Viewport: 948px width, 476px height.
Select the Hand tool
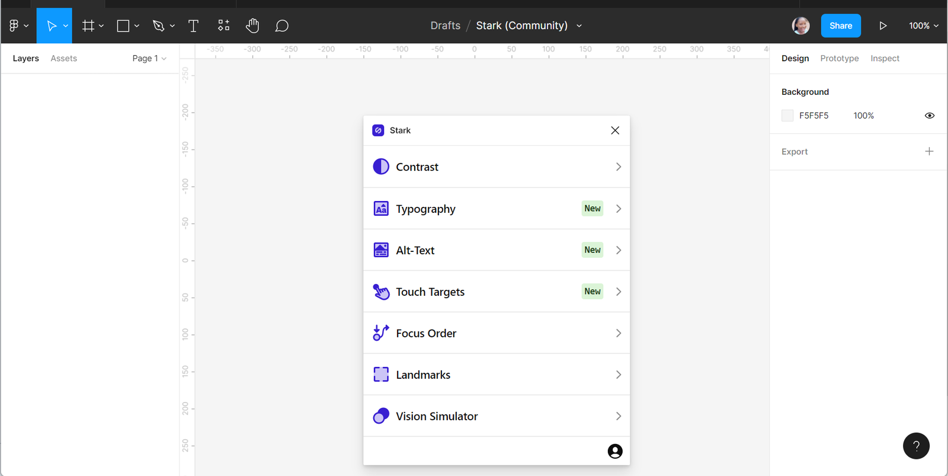pyautogui.click(x=252, y=25)
